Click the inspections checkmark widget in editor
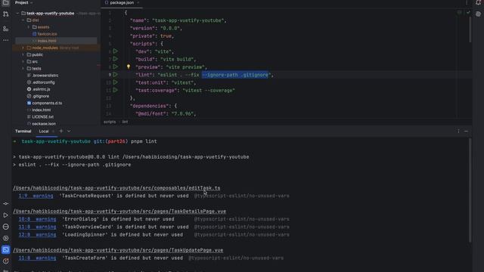Image resolution: width=484 pixels, height=272 pixels. [x=468, y=13]
